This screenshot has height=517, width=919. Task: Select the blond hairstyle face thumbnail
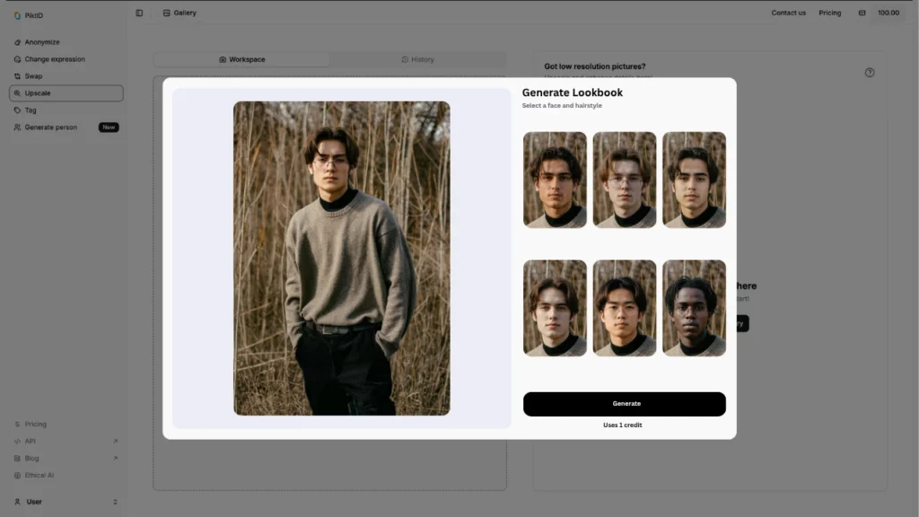[624, 180]
